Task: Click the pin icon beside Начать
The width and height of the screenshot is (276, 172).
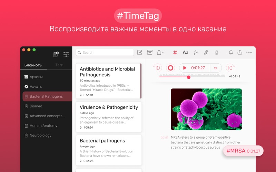Action: pos(26,87)
